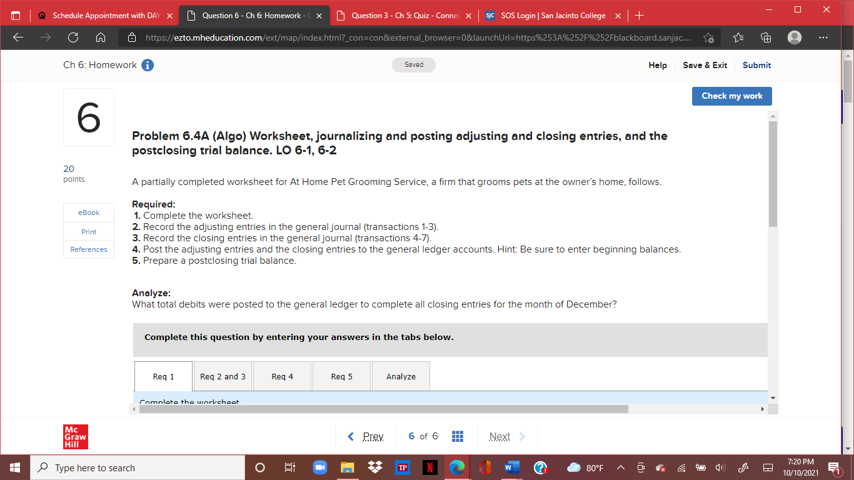Open Microsoft Word from the taskbar
Image resolution: width=854 pixels, height=480 pixels.
pyautogui.click(x=511, y=467)
